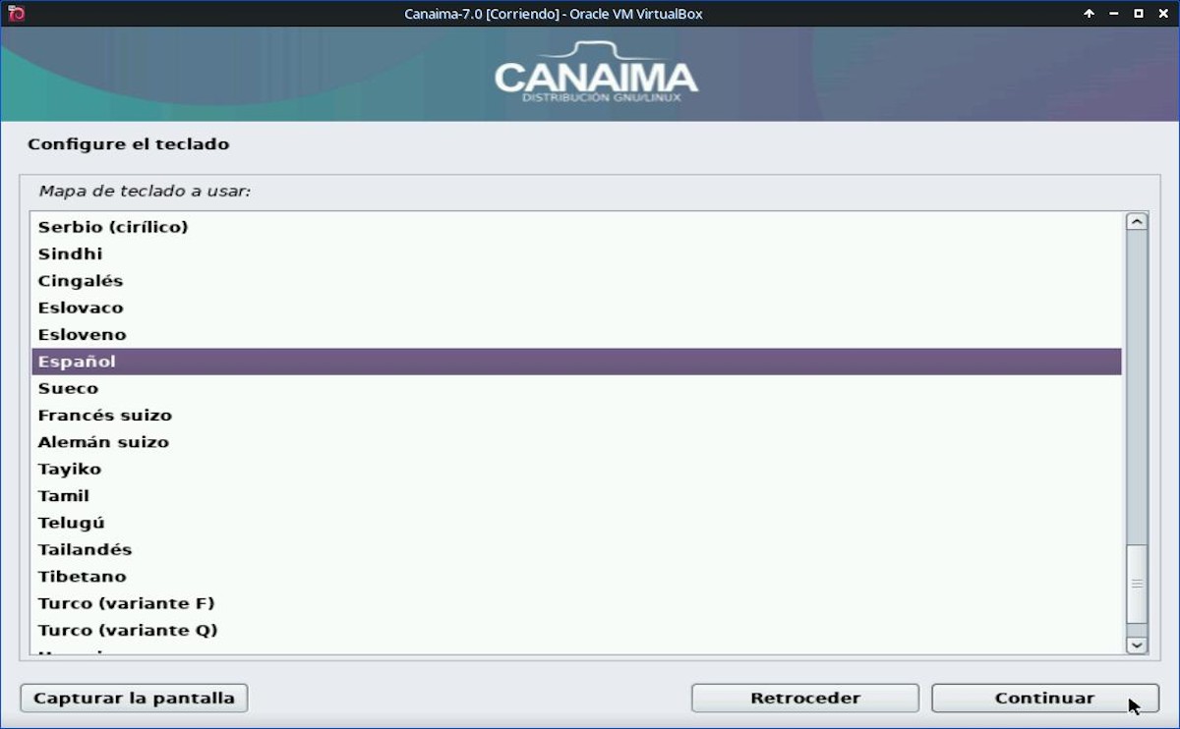Select Turco (variante Q) layout
The image size is (1180, 729).
click(x=128, y=631)
